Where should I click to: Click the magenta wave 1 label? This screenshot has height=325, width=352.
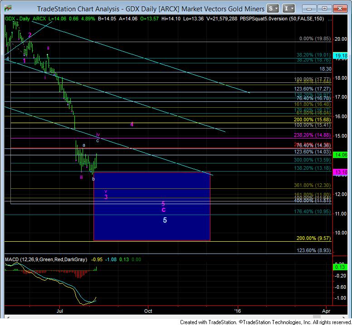[x=24, y=61]
